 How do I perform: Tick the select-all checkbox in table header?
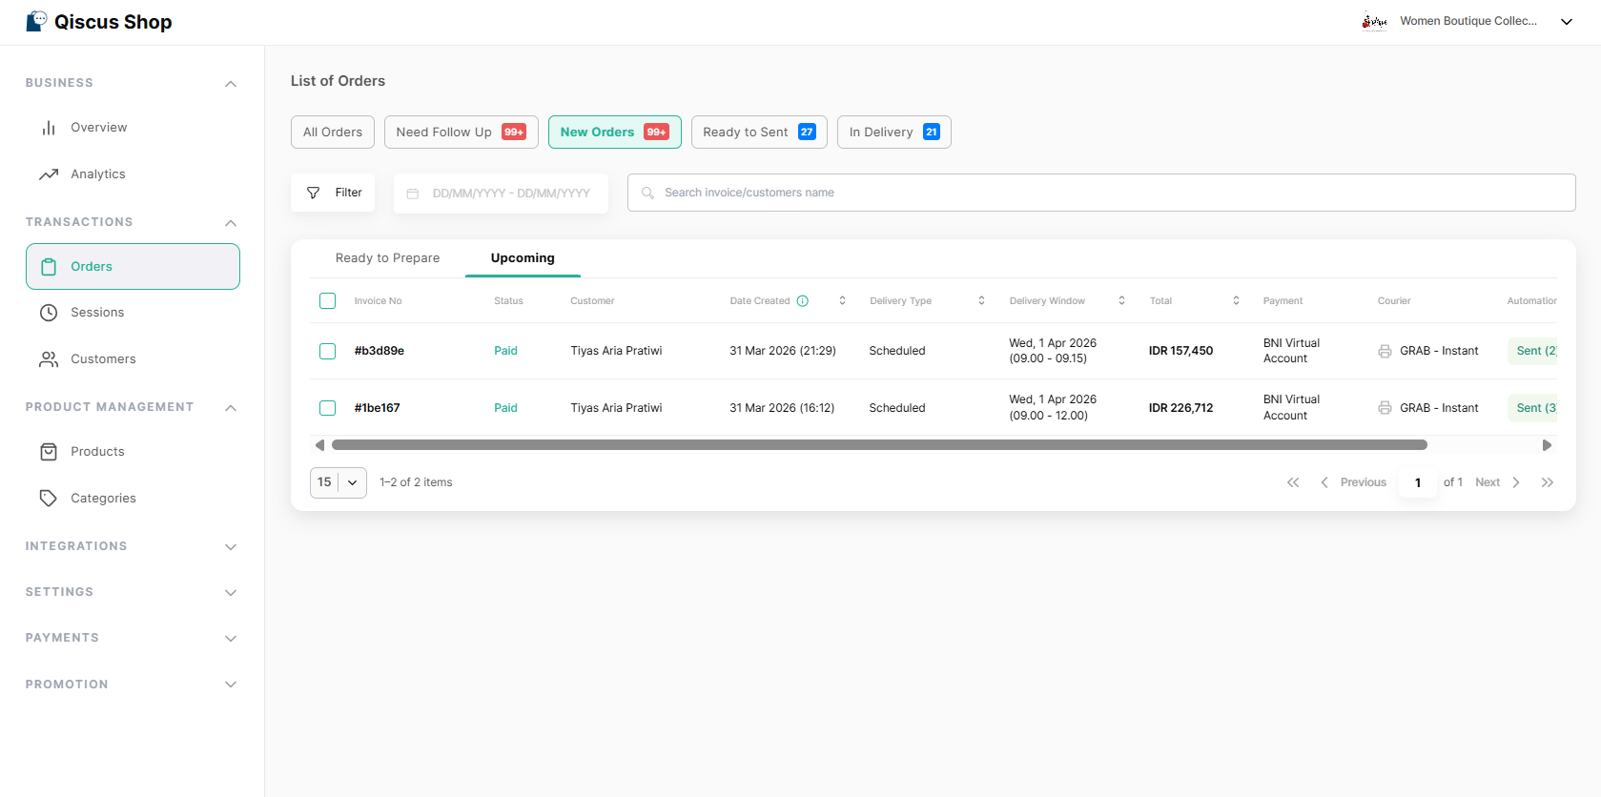[327, 301]
